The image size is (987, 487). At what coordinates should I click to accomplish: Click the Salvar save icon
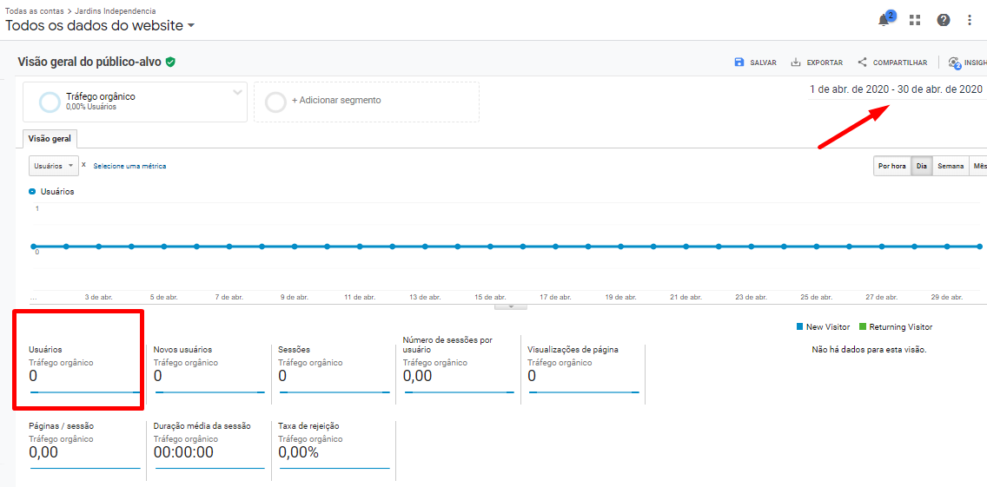coord(739,63)
